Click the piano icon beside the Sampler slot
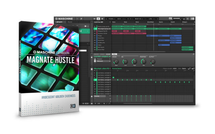This screenshot has width=215, height=134. pos(95,59)
